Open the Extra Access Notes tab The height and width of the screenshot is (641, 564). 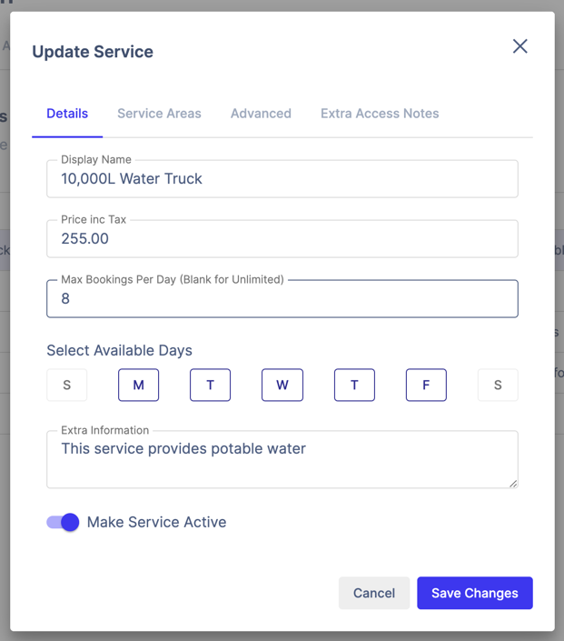pos(380,114)
